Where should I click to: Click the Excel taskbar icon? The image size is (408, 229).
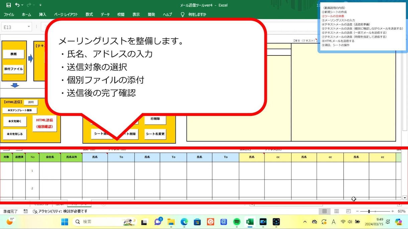250,222
